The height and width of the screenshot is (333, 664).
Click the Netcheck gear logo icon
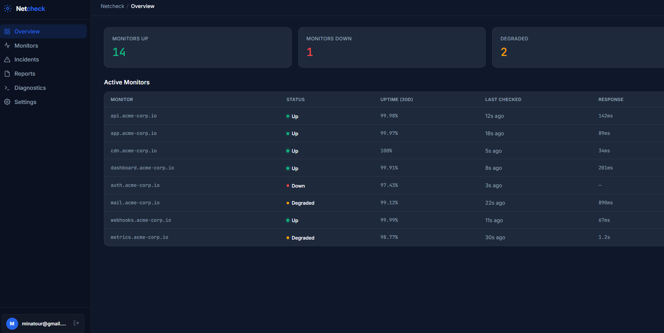8,8
